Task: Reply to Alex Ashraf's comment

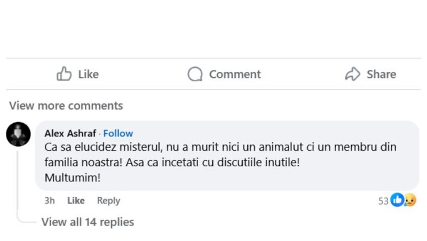Action: click(108, 200)
